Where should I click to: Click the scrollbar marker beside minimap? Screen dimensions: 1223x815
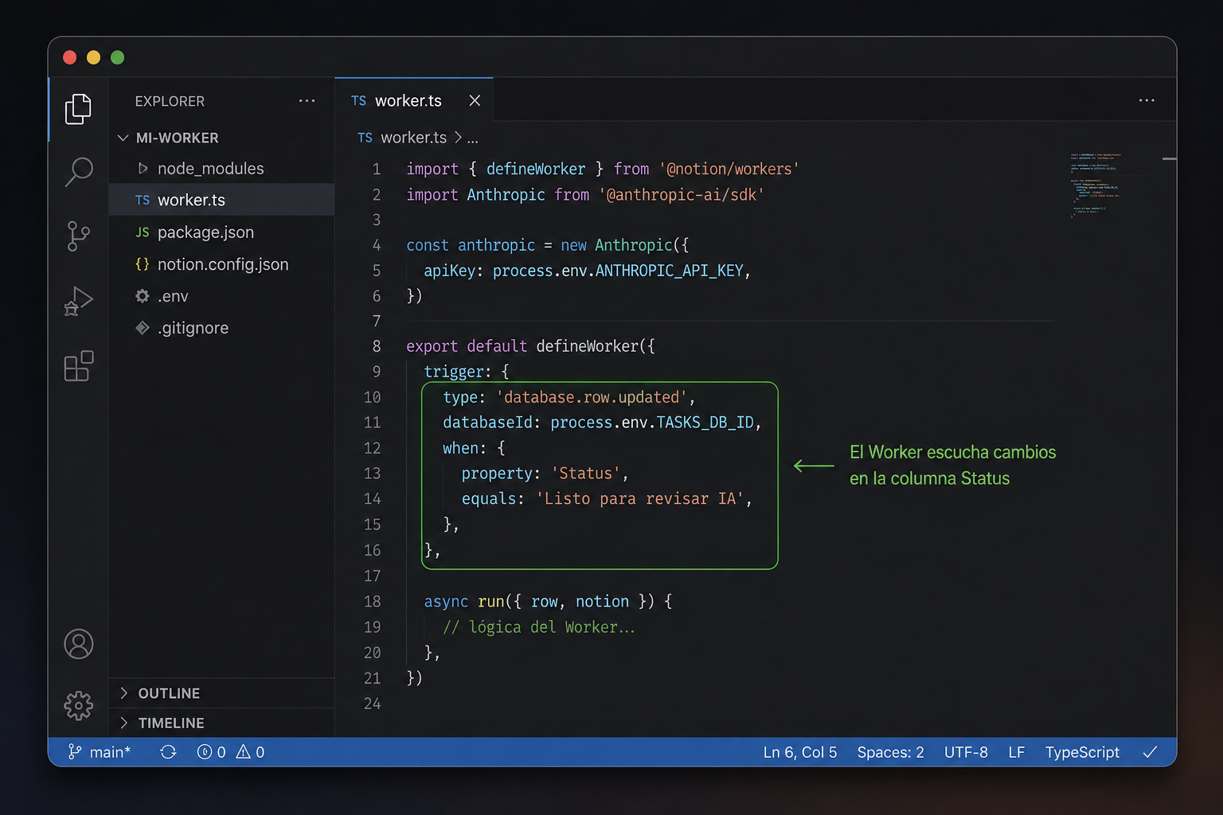point(1169,159)
